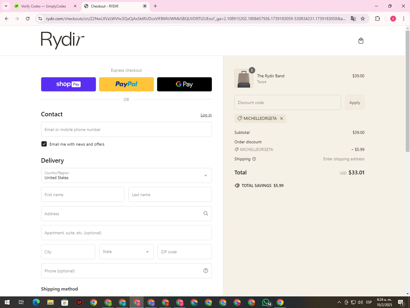This screenshot has width=410, height=308.
Task: Click the First name field
Action: pos(83,195)
